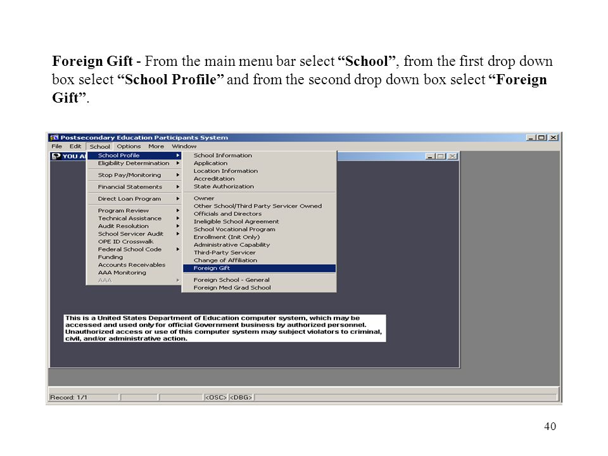The height and width of the screenshot is (456, 608).
Task: Expand Stop Pay/Monitoring submenu arrow
Action: click(177, 175)
